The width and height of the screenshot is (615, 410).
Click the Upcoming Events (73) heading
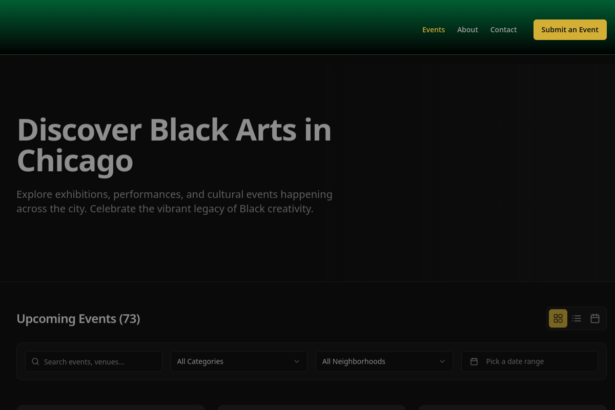point(78,319)
